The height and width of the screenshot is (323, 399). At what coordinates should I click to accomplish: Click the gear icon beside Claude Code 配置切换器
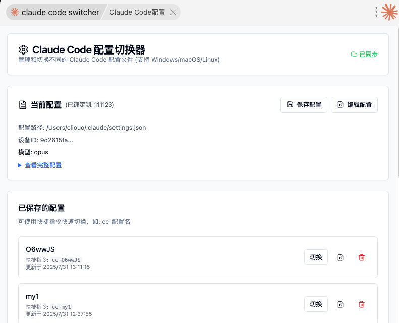click(23, 49)
